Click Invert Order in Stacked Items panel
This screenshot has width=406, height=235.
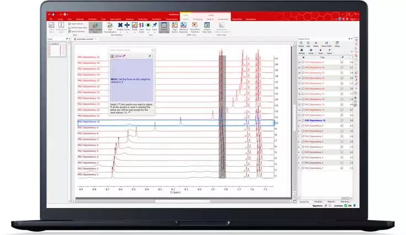[x=327, y=43]
